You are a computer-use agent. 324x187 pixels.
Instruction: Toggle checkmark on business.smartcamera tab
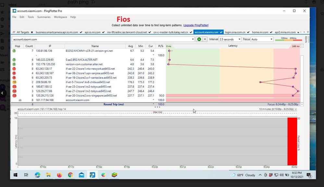[x=81, y=32]
